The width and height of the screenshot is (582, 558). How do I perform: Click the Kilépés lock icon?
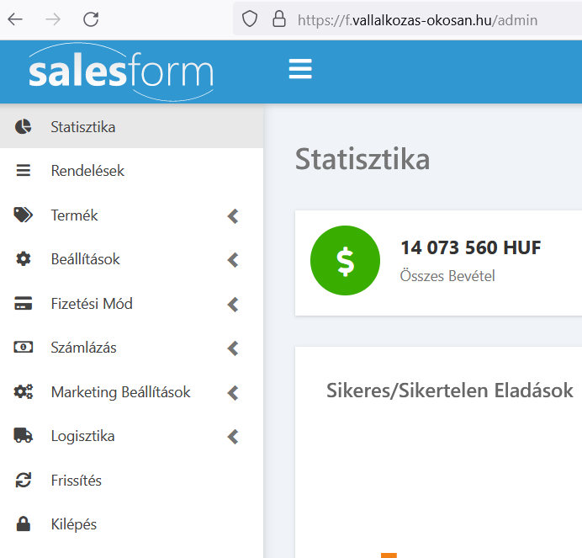(23, 523)
